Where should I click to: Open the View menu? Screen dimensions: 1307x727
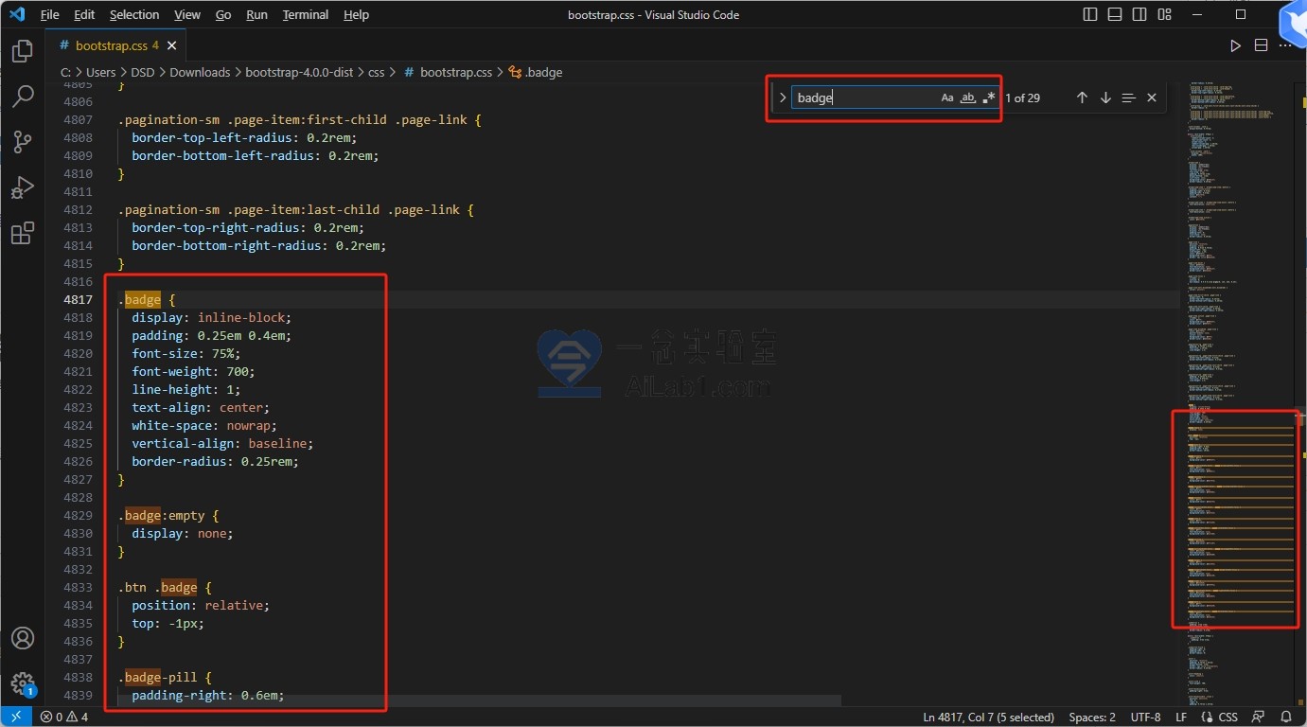point(187,15)
